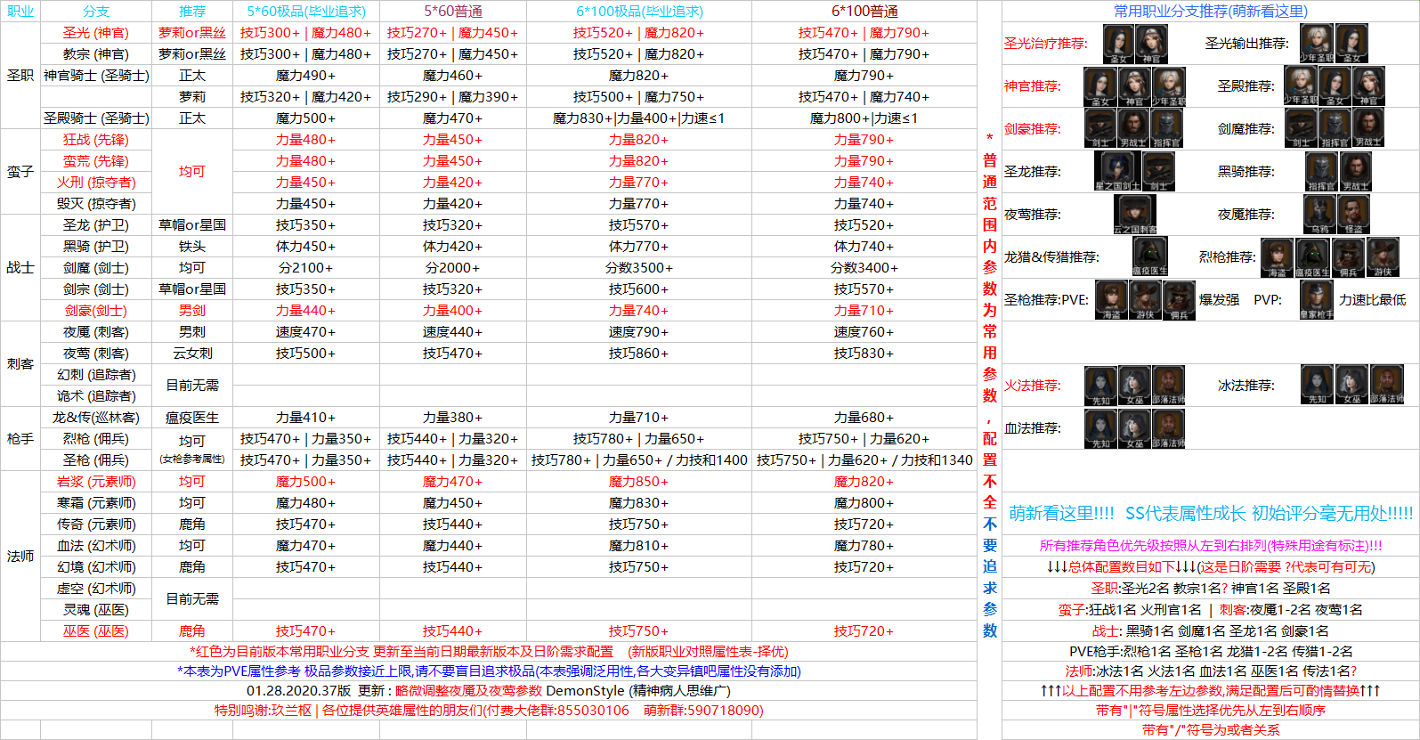Select 魔力830+|力量400+|力速≤1 cell
The width and height of the screenshot is (1420, 740).
click(x=639, y=118)
